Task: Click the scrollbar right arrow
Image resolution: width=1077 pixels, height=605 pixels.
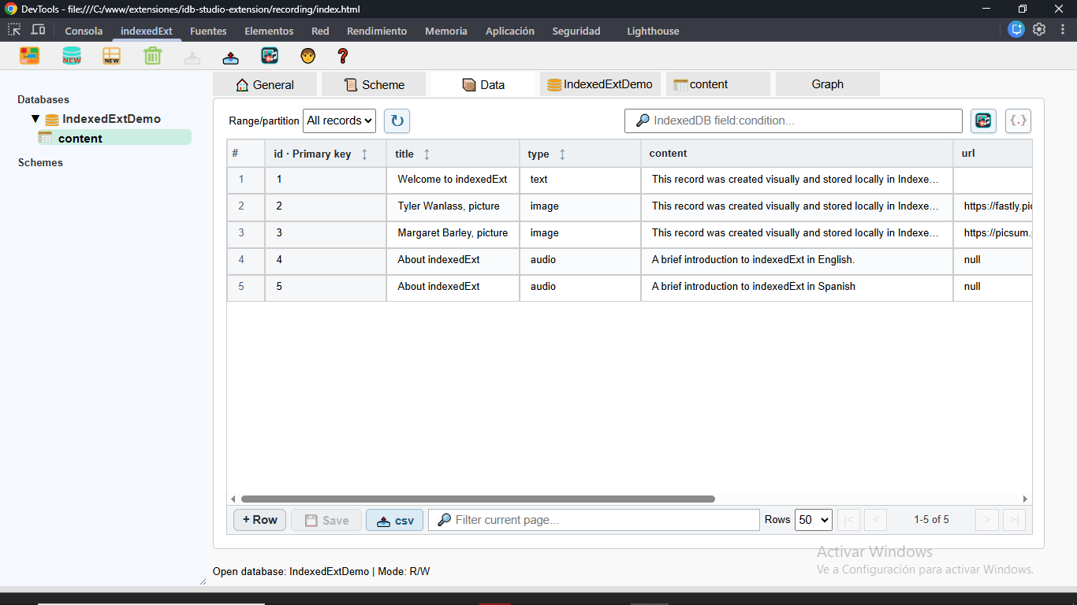Action: click(1025, 499)
